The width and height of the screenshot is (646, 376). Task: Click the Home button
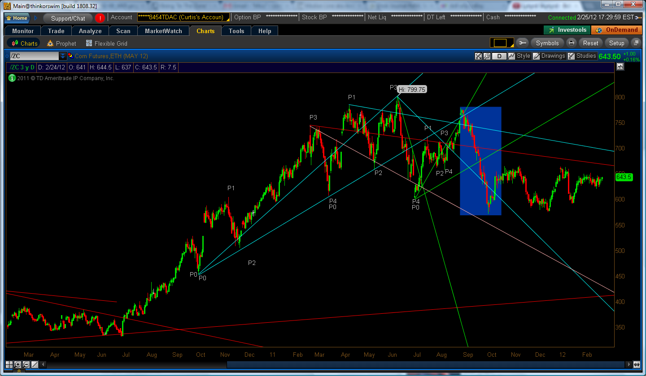(x=17, y=18)
